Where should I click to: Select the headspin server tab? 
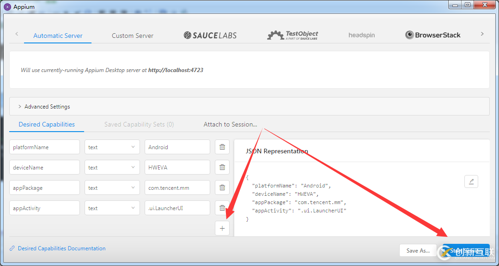361,35
